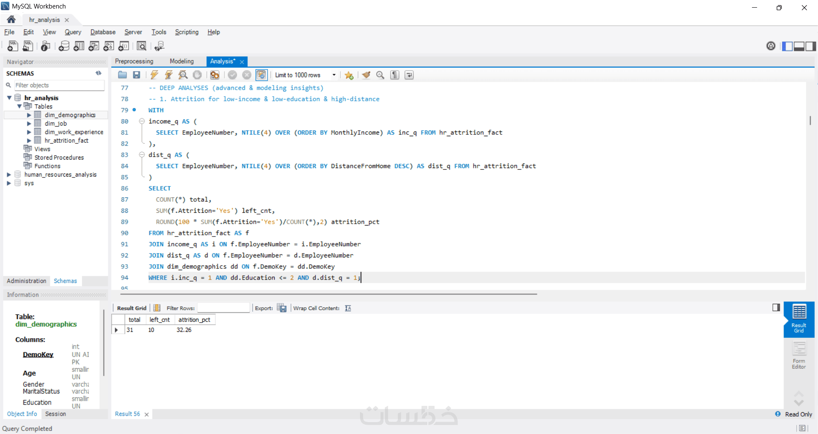The height and width of the screenshot is (434, 818).
Task: Execute the whole script with lightning icon
Action: click(x=154, y=75)
